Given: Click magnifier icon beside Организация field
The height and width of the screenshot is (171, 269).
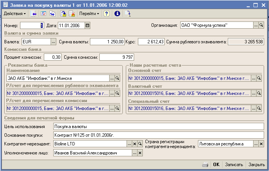Looking at the screenshot, I should [x=261, y=25].
